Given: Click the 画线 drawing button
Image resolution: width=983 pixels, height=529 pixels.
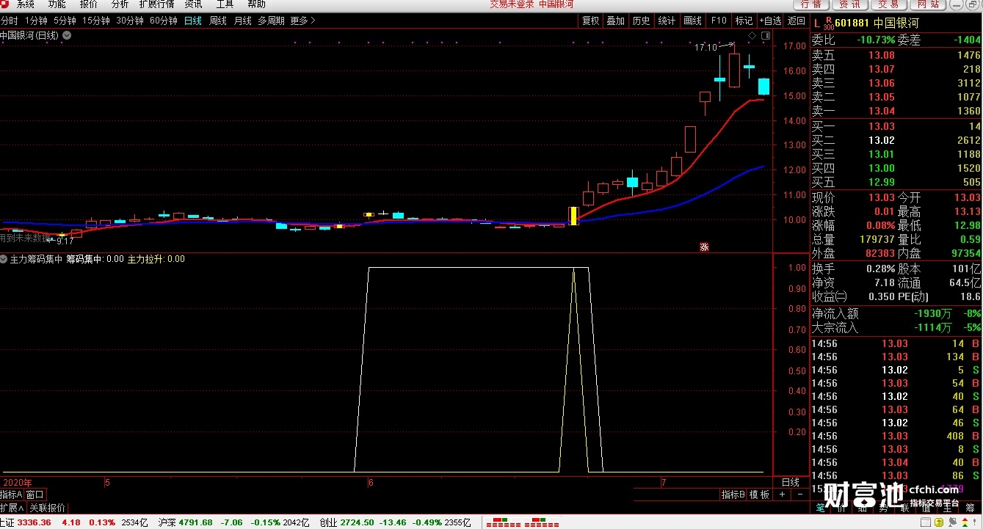Looking at the screenshot, I should (x=693, y=21).
